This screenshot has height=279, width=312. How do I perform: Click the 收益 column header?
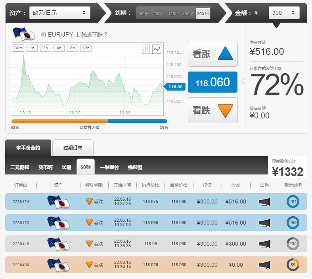236,185
